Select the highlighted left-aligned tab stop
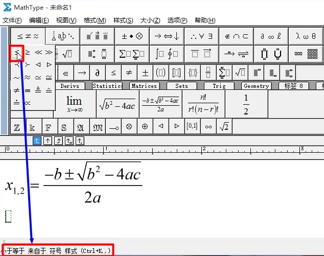This screenshot has height=256, width=324. (x=37, y=141)
